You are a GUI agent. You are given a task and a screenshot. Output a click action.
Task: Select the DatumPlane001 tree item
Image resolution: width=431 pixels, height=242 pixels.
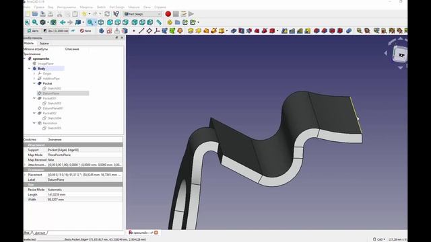[53, 108]
